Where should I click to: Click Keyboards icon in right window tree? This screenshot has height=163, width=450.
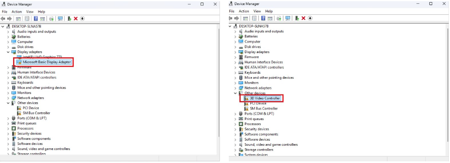pyautogui.click(x=241, y=72)
